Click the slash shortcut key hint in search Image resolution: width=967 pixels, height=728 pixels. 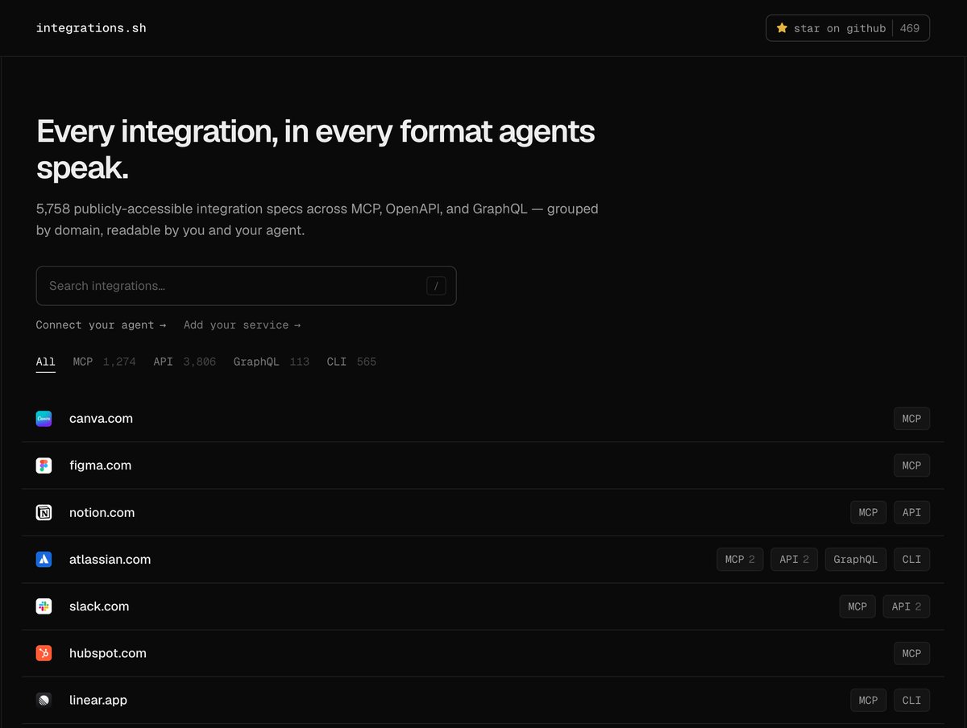[436, 286]
